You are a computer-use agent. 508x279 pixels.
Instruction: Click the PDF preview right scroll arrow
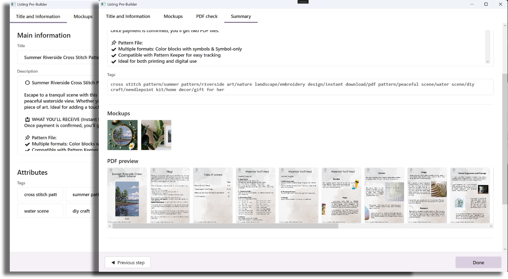click(x=491, y=226)
